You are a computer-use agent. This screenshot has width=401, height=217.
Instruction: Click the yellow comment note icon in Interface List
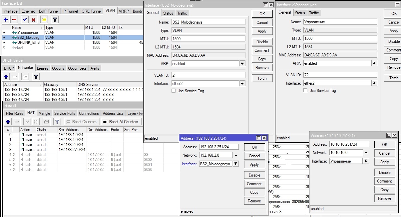[x=44, y=20]
